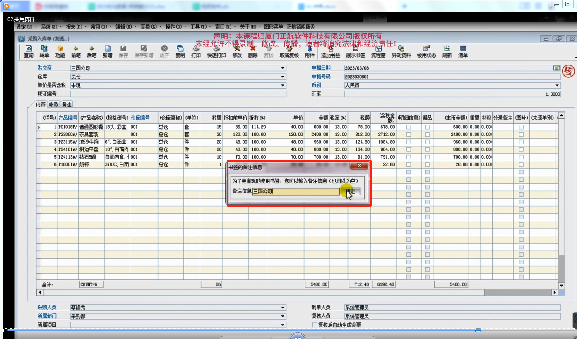Click the 刷新 refresh icon
This screenshot has height=339, width=577.
pos(447,52)
